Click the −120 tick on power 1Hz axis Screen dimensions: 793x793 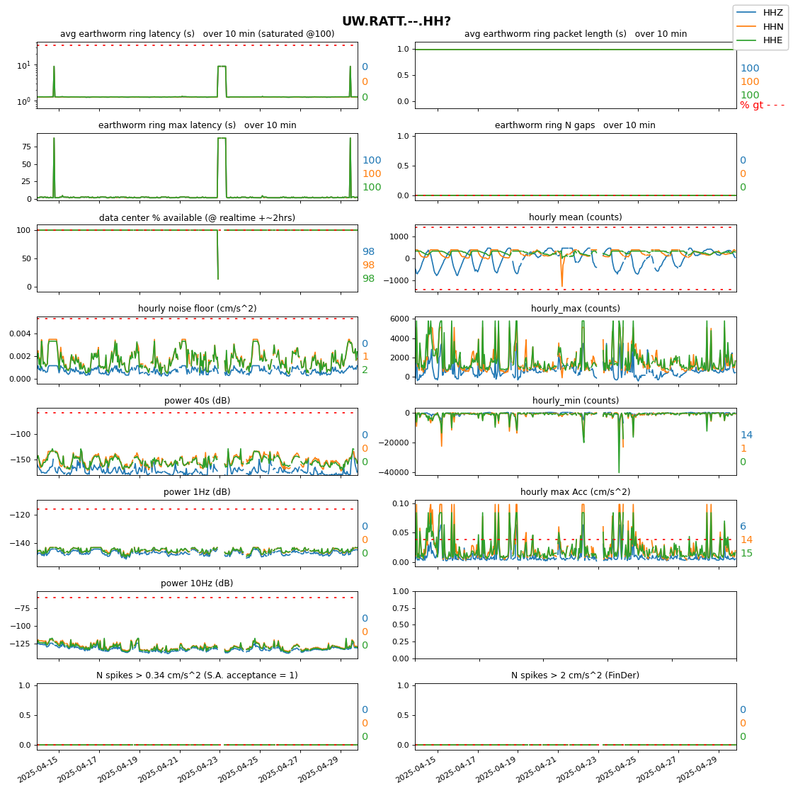coord(22,515)
